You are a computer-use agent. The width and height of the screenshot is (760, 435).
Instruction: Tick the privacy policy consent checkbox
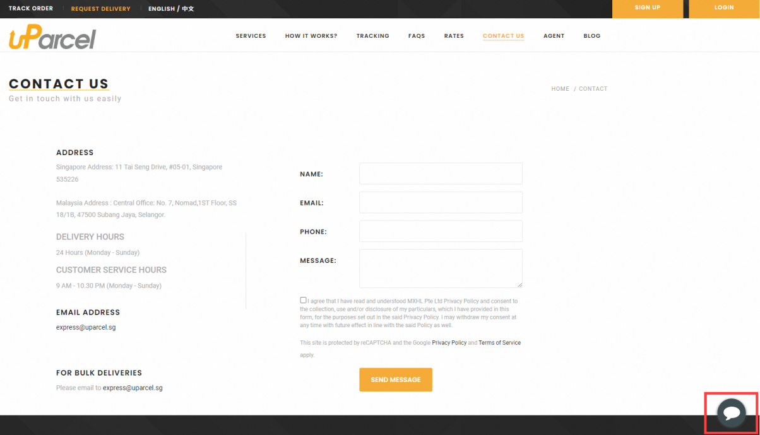coord(304,300)
